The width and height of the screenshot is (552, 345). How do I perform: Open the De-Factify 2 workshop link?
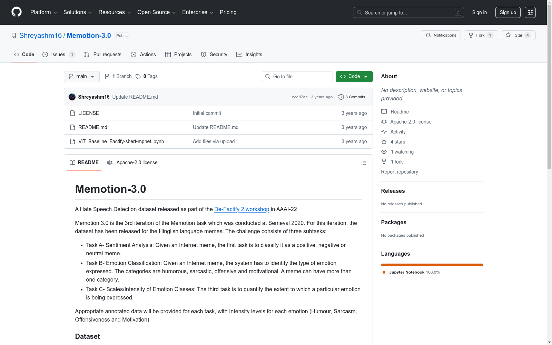point(241,209)
